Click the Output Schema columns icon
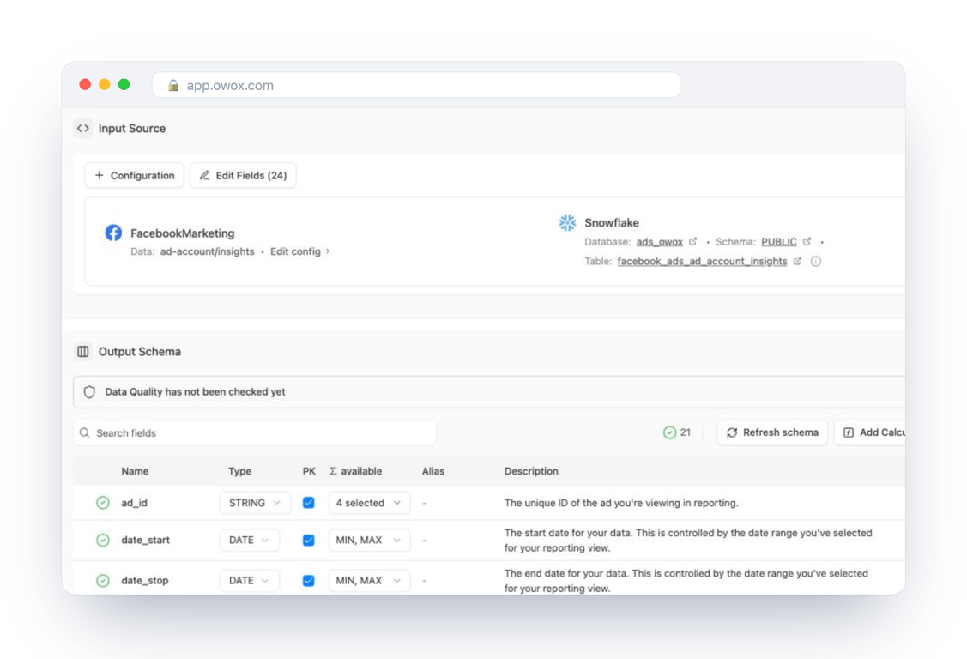Image resolution: width=967 pixels, height=659 pixels. 83,352
